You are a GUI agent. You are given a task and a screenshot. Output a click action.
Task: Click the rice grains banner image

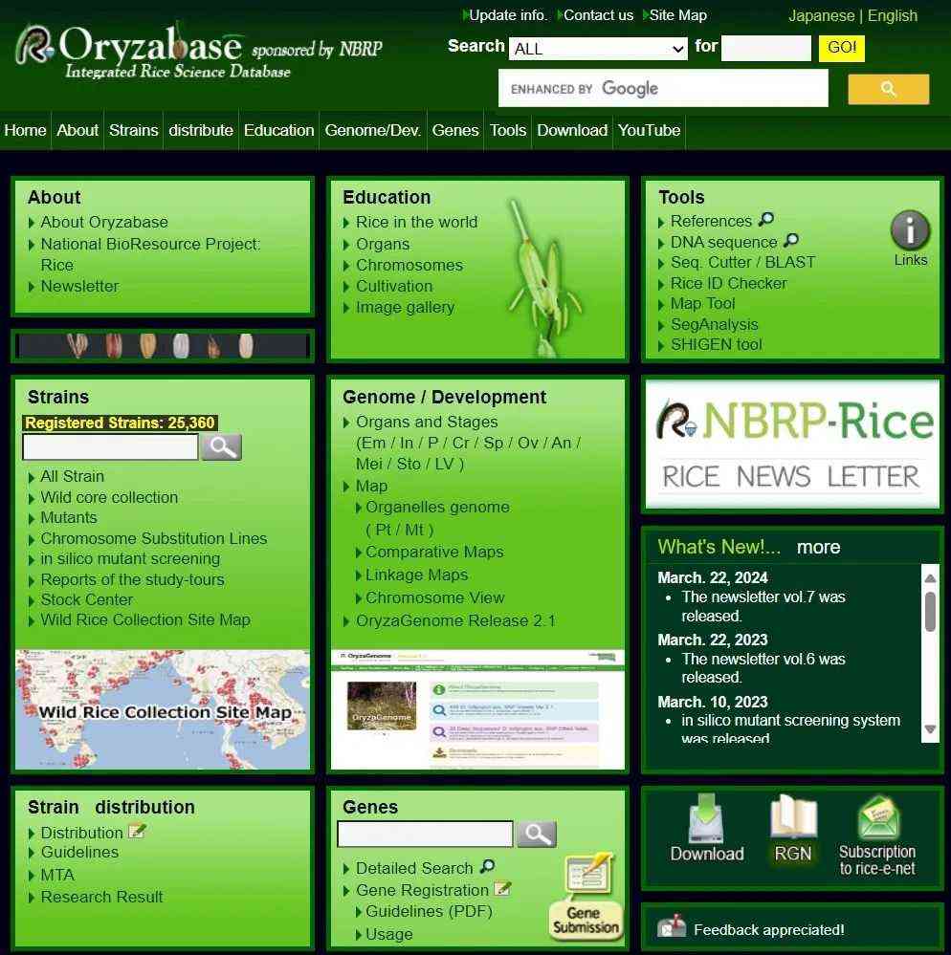163,345
